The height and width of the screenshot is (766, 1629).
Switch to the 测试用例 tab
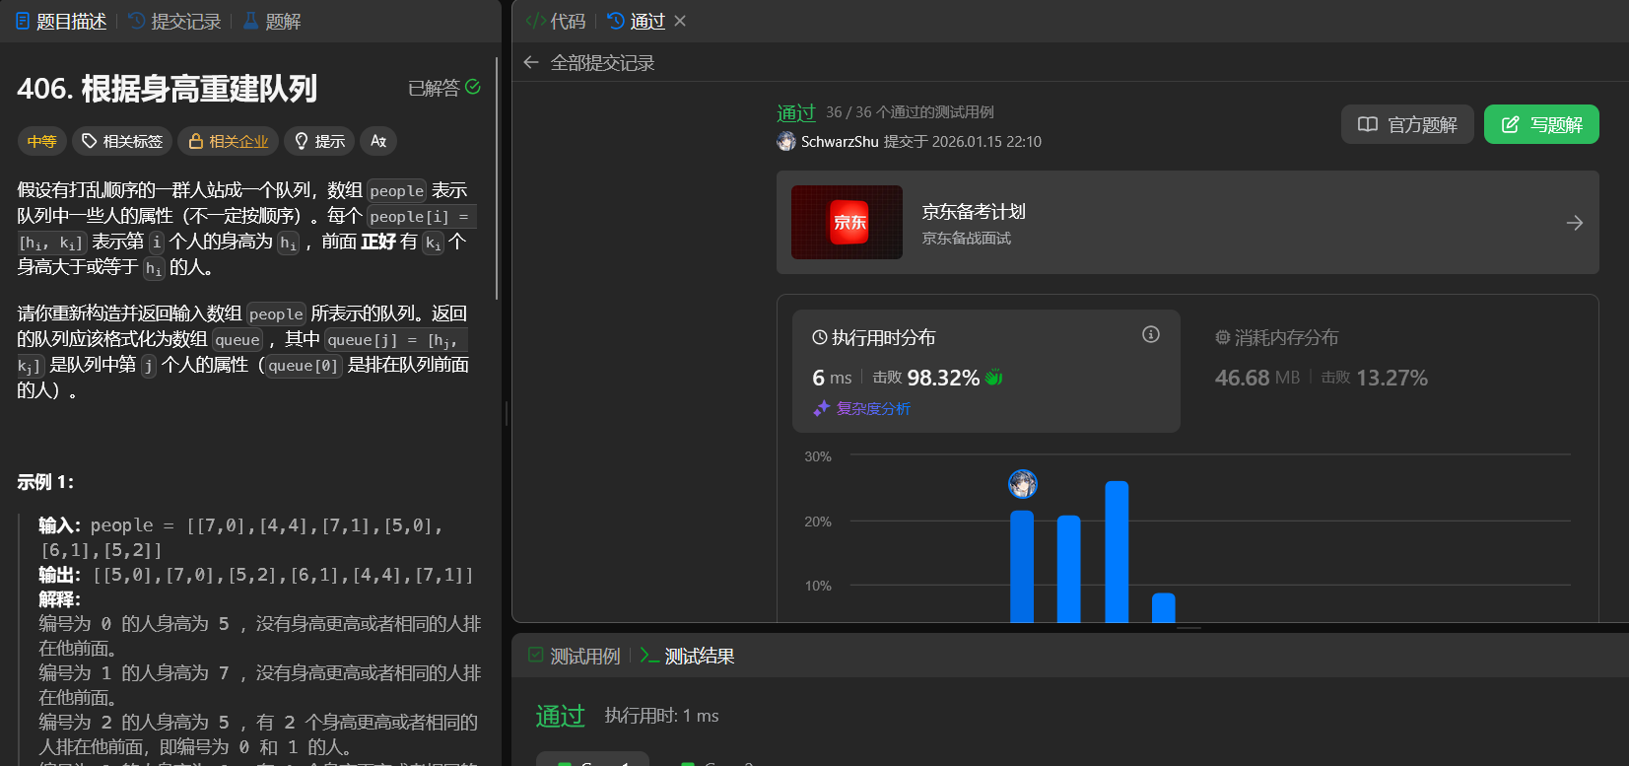click(x=575, y=656)
